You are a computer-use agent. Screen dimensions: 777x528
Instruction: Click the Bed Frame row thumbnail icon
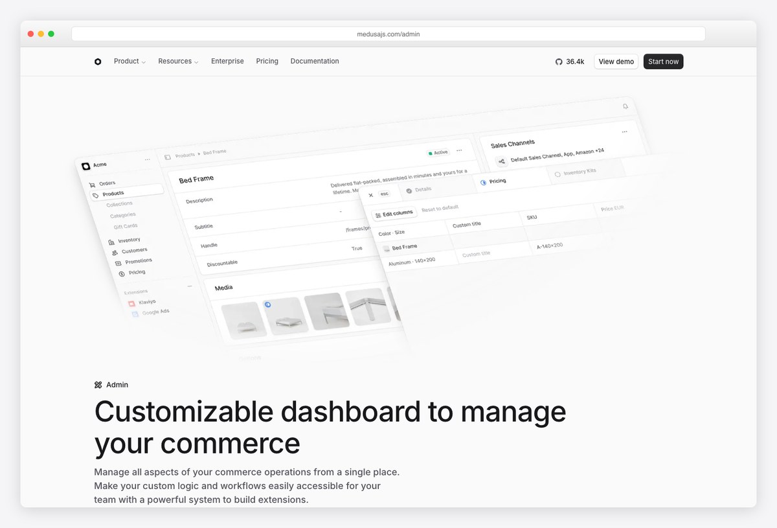(387, 248)
